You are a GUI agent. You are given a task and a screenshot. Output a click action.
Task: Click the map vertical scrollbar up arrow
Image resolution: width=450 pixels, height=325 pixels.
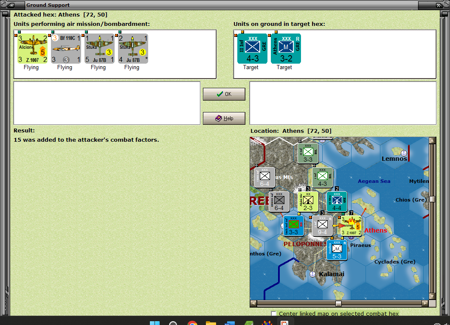(433, 140)
